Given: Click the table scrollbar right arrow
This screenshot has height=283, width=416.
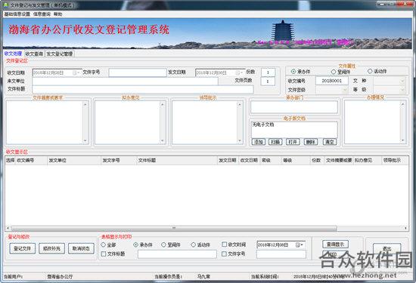Looking at the screenshot, I should click(x=405, y=228).
